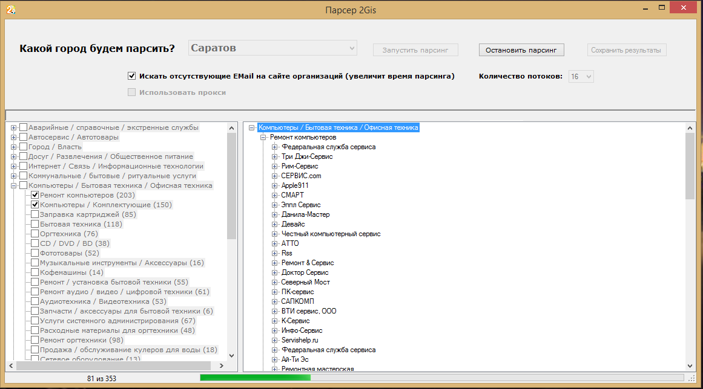Select the Ай-Ти Эс result row

pyautogui.click(x=294, y=359)
